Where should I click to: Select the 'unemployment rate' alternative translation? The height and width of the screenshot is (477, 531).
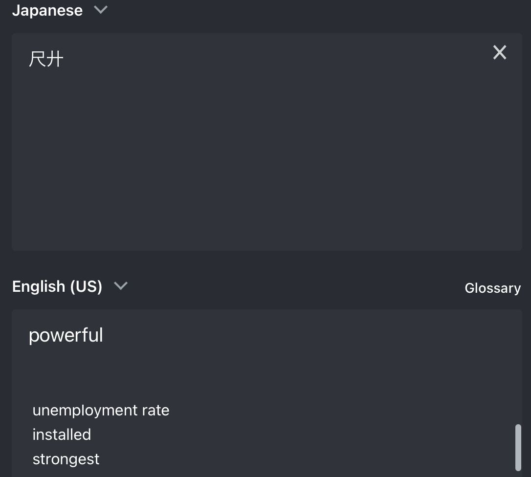[x=101, y=410]
